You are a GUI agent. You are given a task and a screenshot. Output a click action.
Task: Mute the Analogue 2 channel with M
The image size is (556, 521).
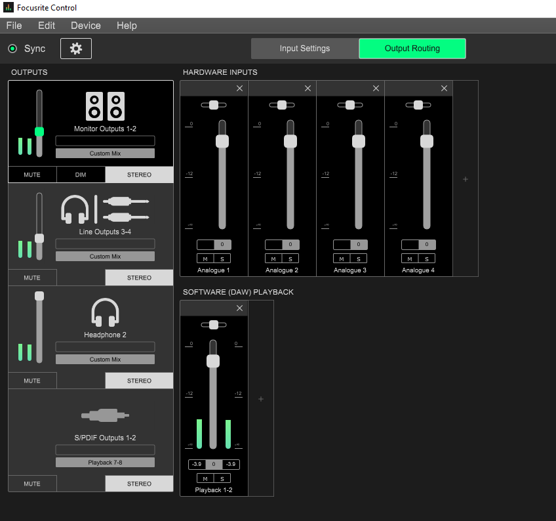tap(273, 259)
